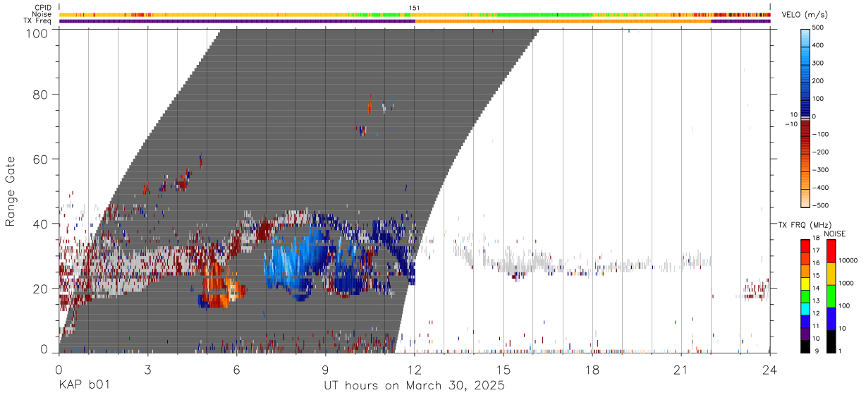The width and height of the screenshot is (866, 400).
Task: Click the x-axis tick label '0'
Action: pos(59,370)
